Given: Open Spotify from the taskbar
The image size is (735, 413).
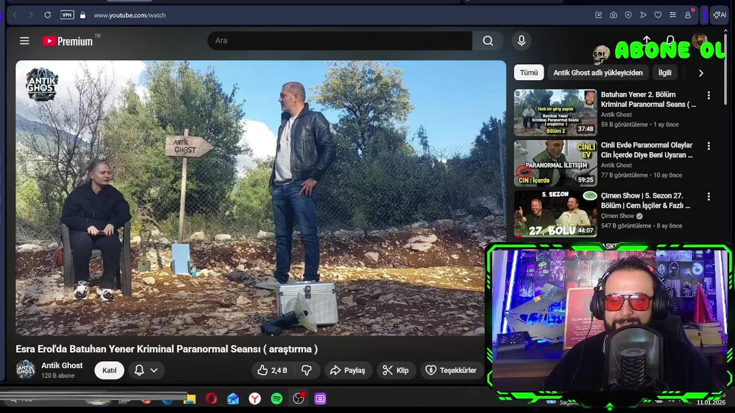Looking at the screenshot, I should pos(277,399).
